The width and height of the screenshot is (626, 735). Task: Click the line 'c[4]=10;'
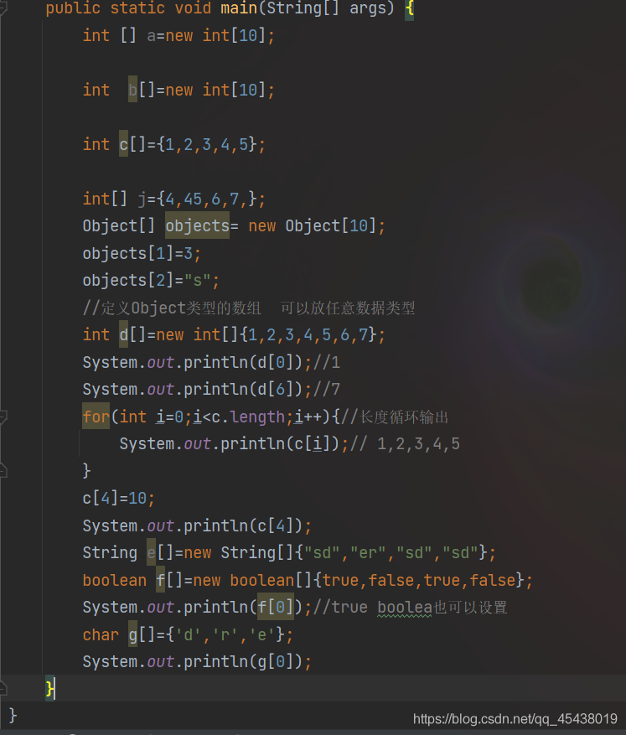tap(118, 498)
